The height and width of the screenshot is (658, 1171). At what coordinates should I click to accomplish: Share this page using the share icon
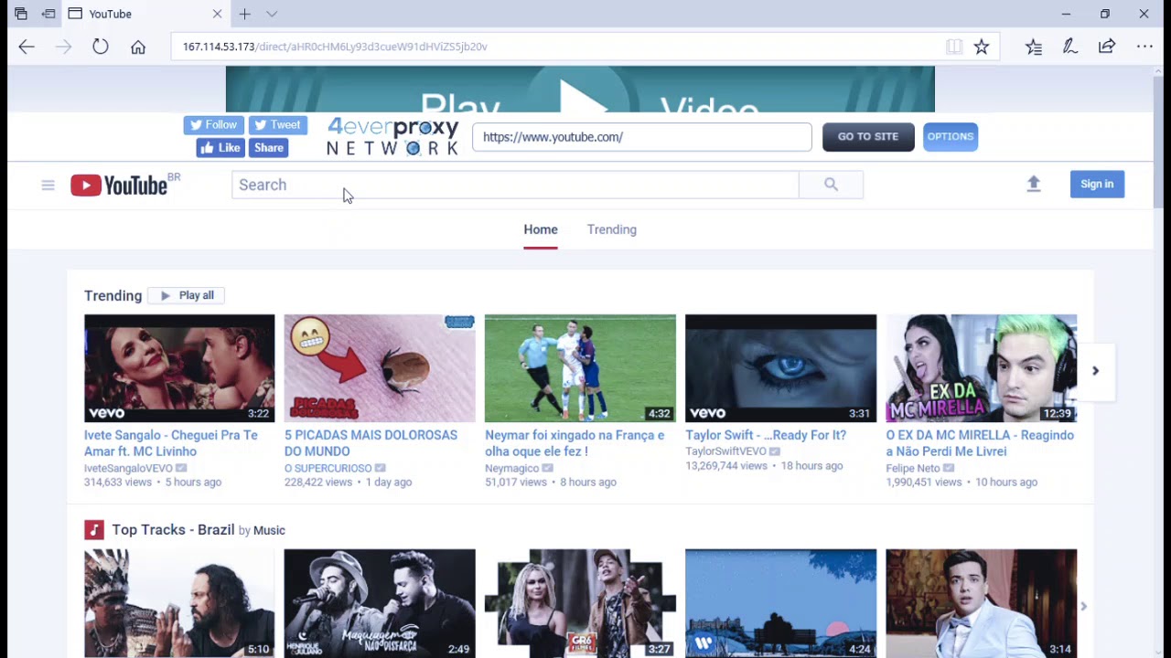(x=1107, y=47)
